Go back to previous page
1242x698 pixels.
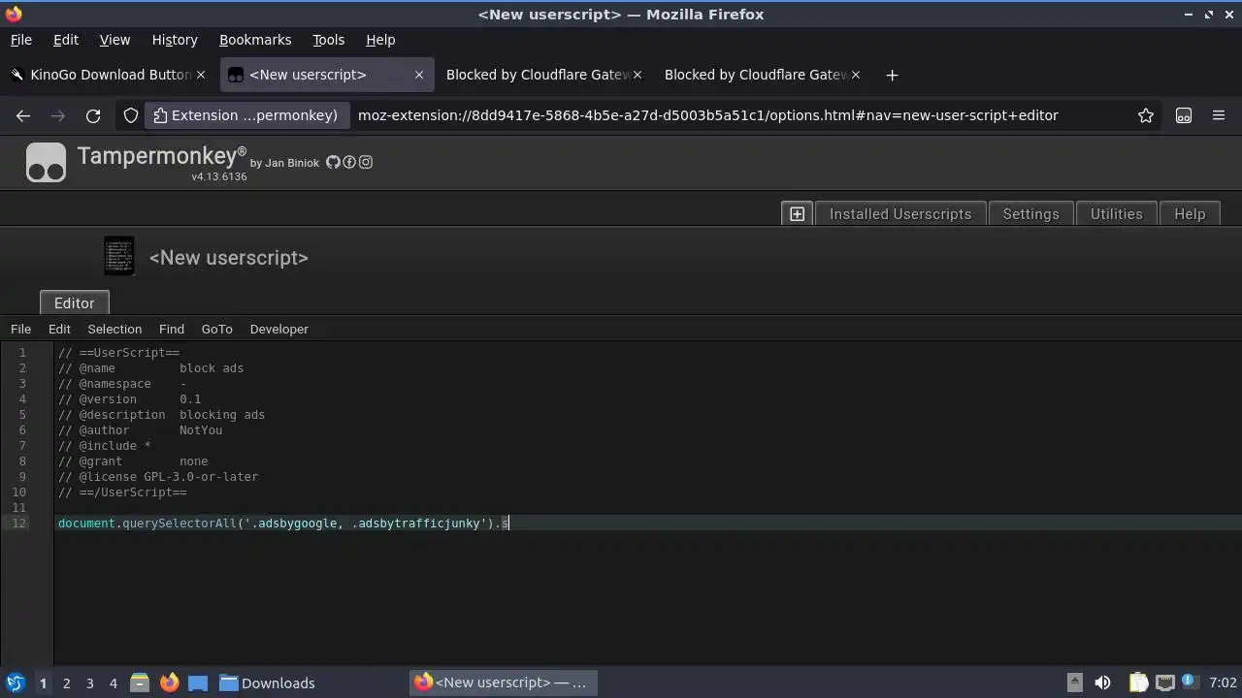pos(23,115)
